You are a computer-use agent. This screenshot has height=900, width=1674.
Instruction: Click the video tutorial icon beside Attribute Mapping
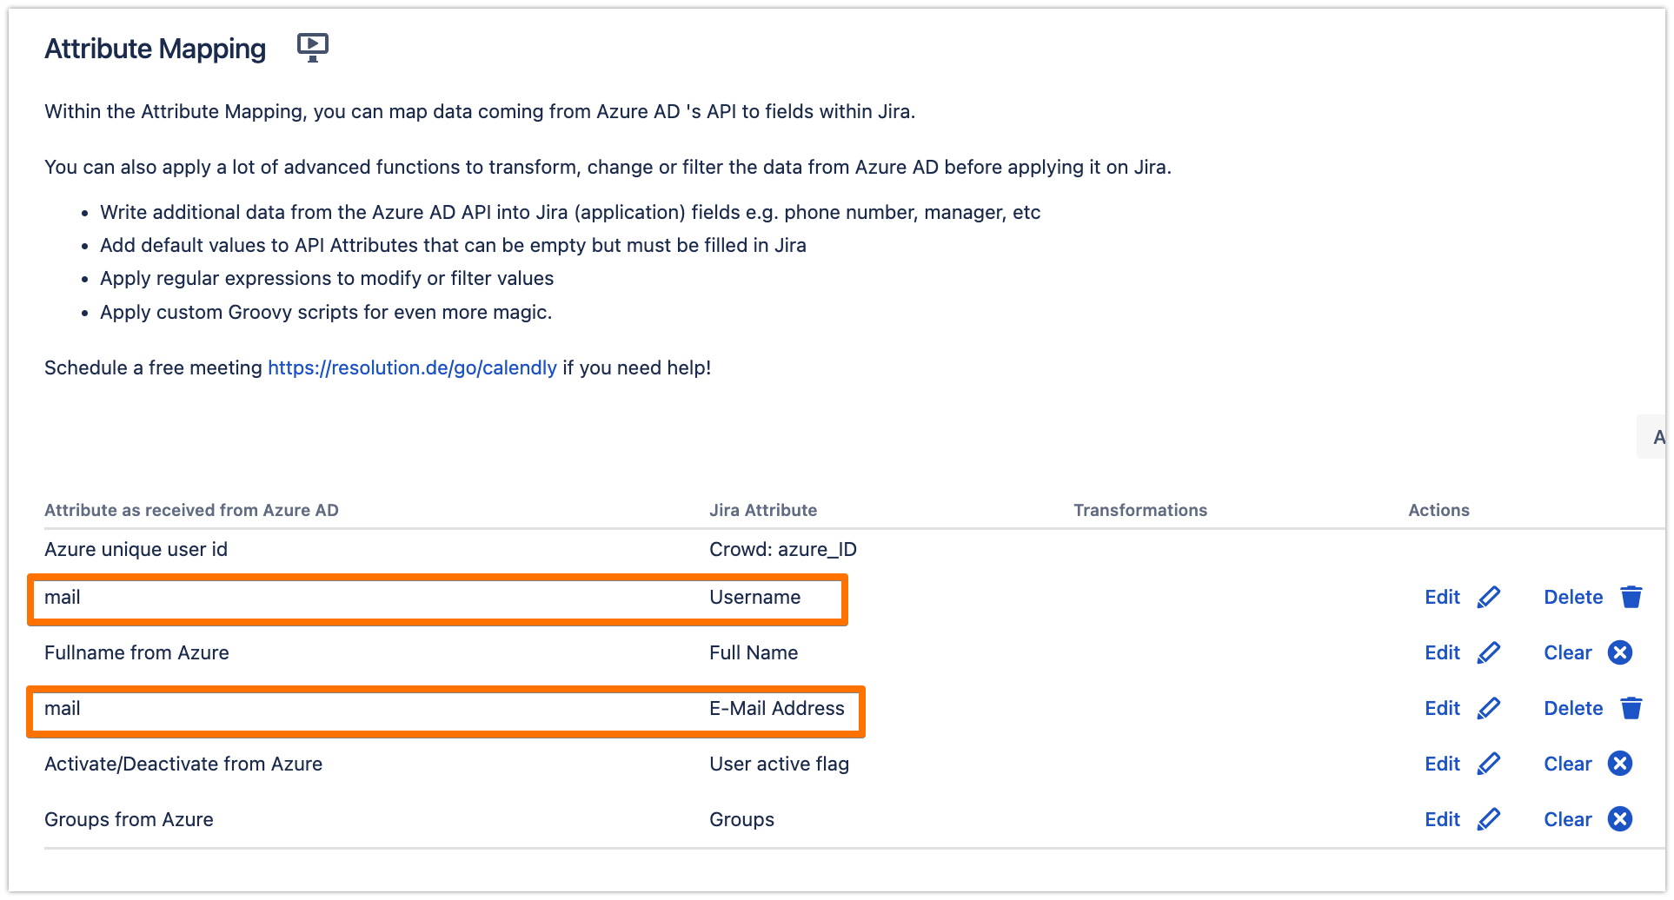[x=312, y=47]
